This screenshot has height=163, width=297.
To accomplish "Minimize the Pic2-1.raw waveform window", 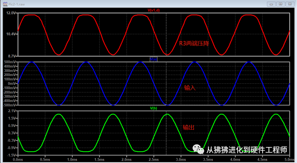I will click(271, 4).
